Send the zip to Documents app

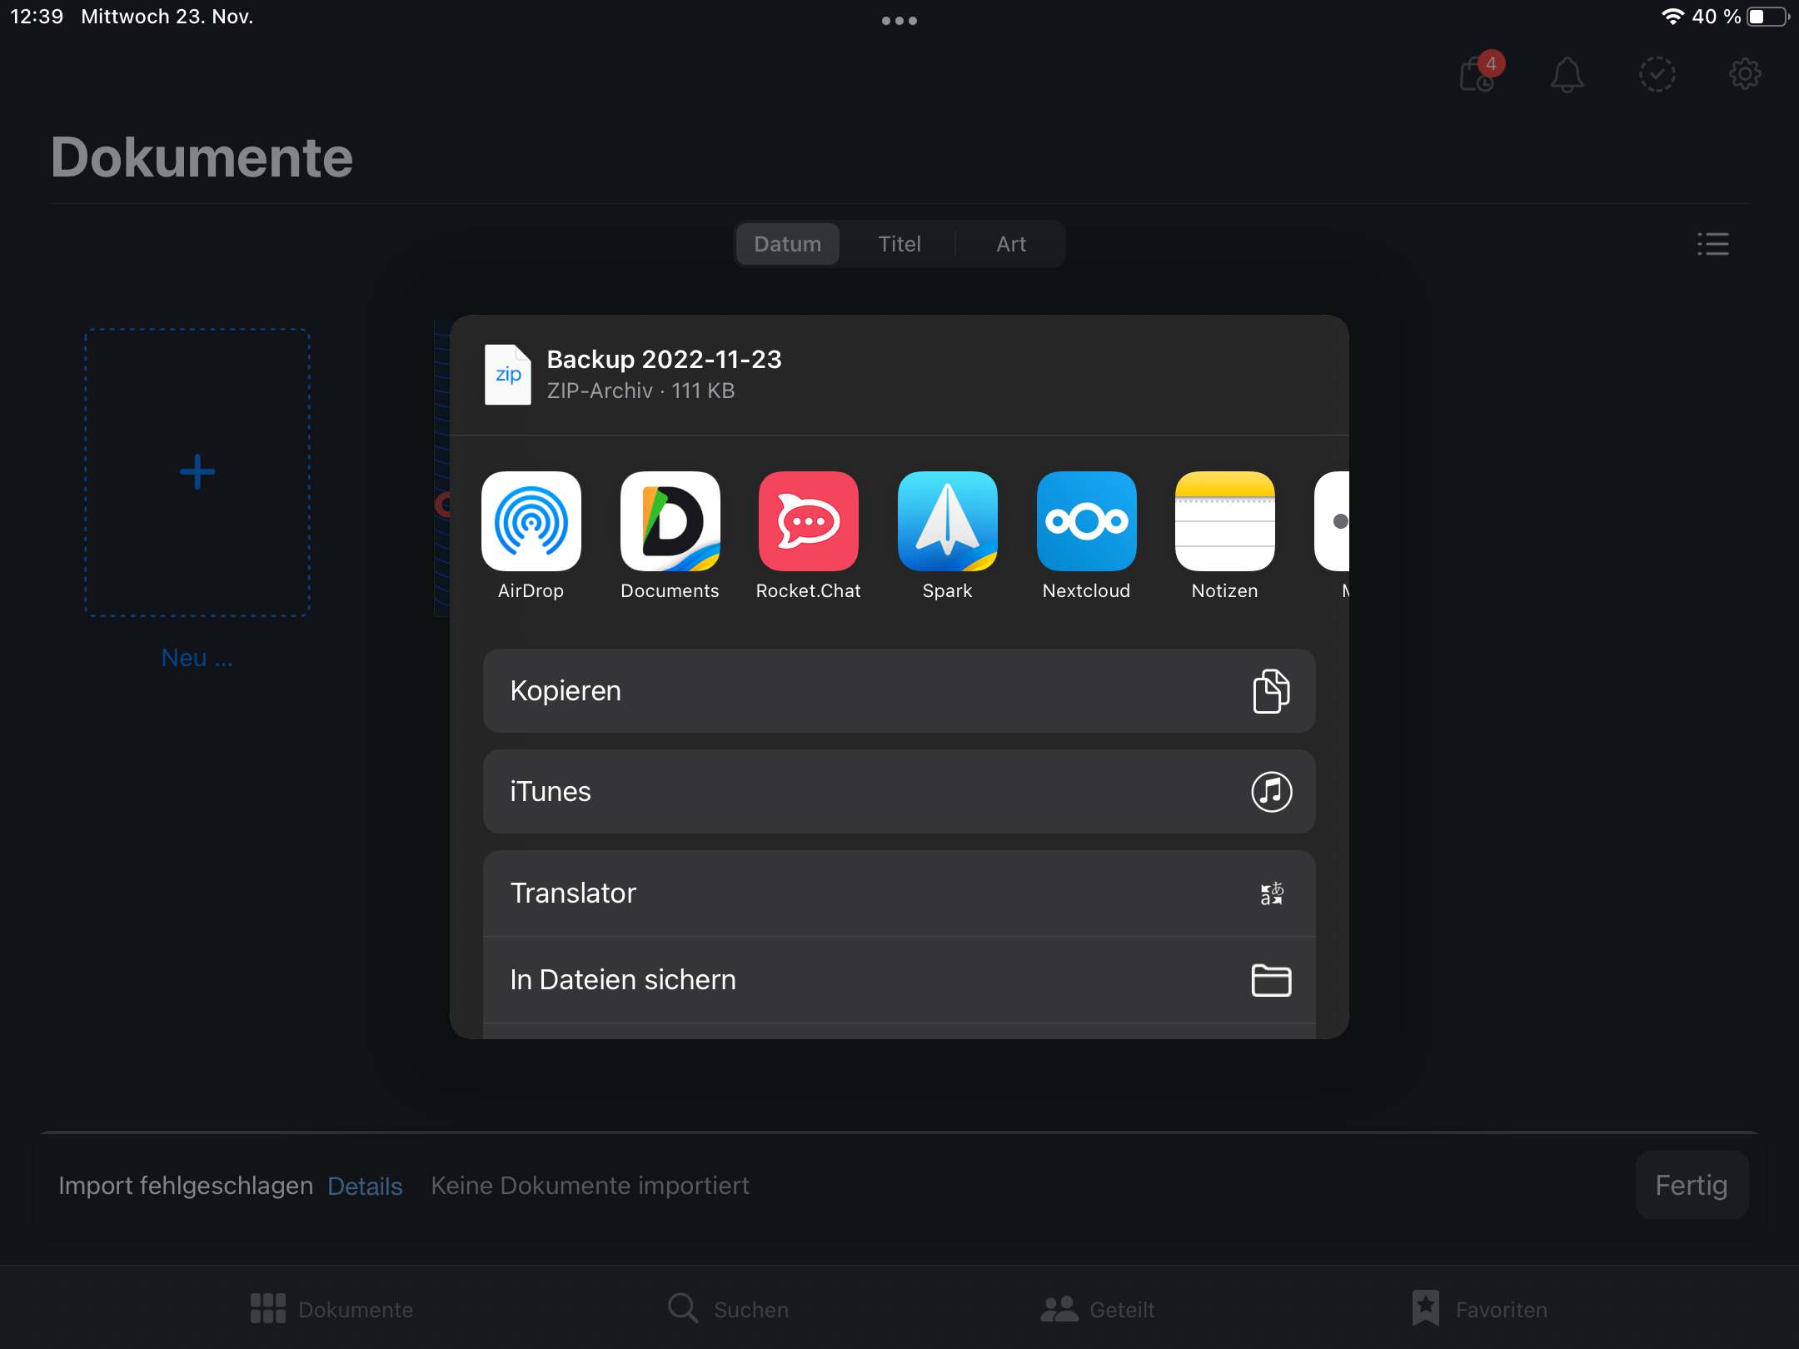coord(670,521)
